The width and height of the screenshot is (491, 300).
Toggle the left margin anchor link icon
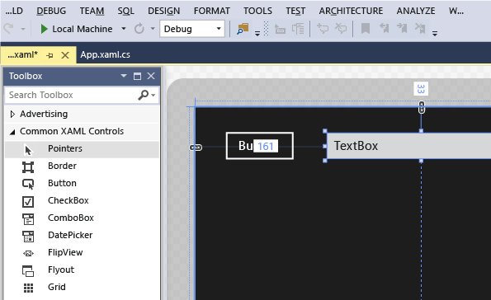coord(196,147)
